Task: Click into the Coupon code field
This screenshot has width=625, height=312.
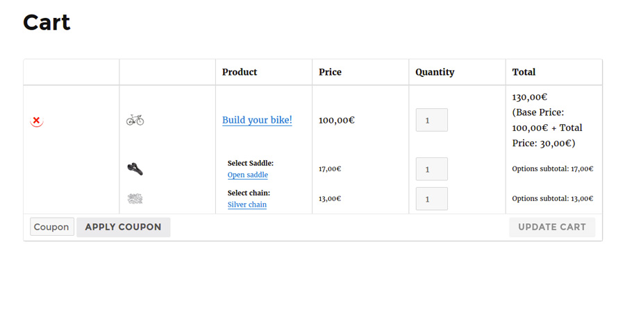Action: [x=52, y=227]
